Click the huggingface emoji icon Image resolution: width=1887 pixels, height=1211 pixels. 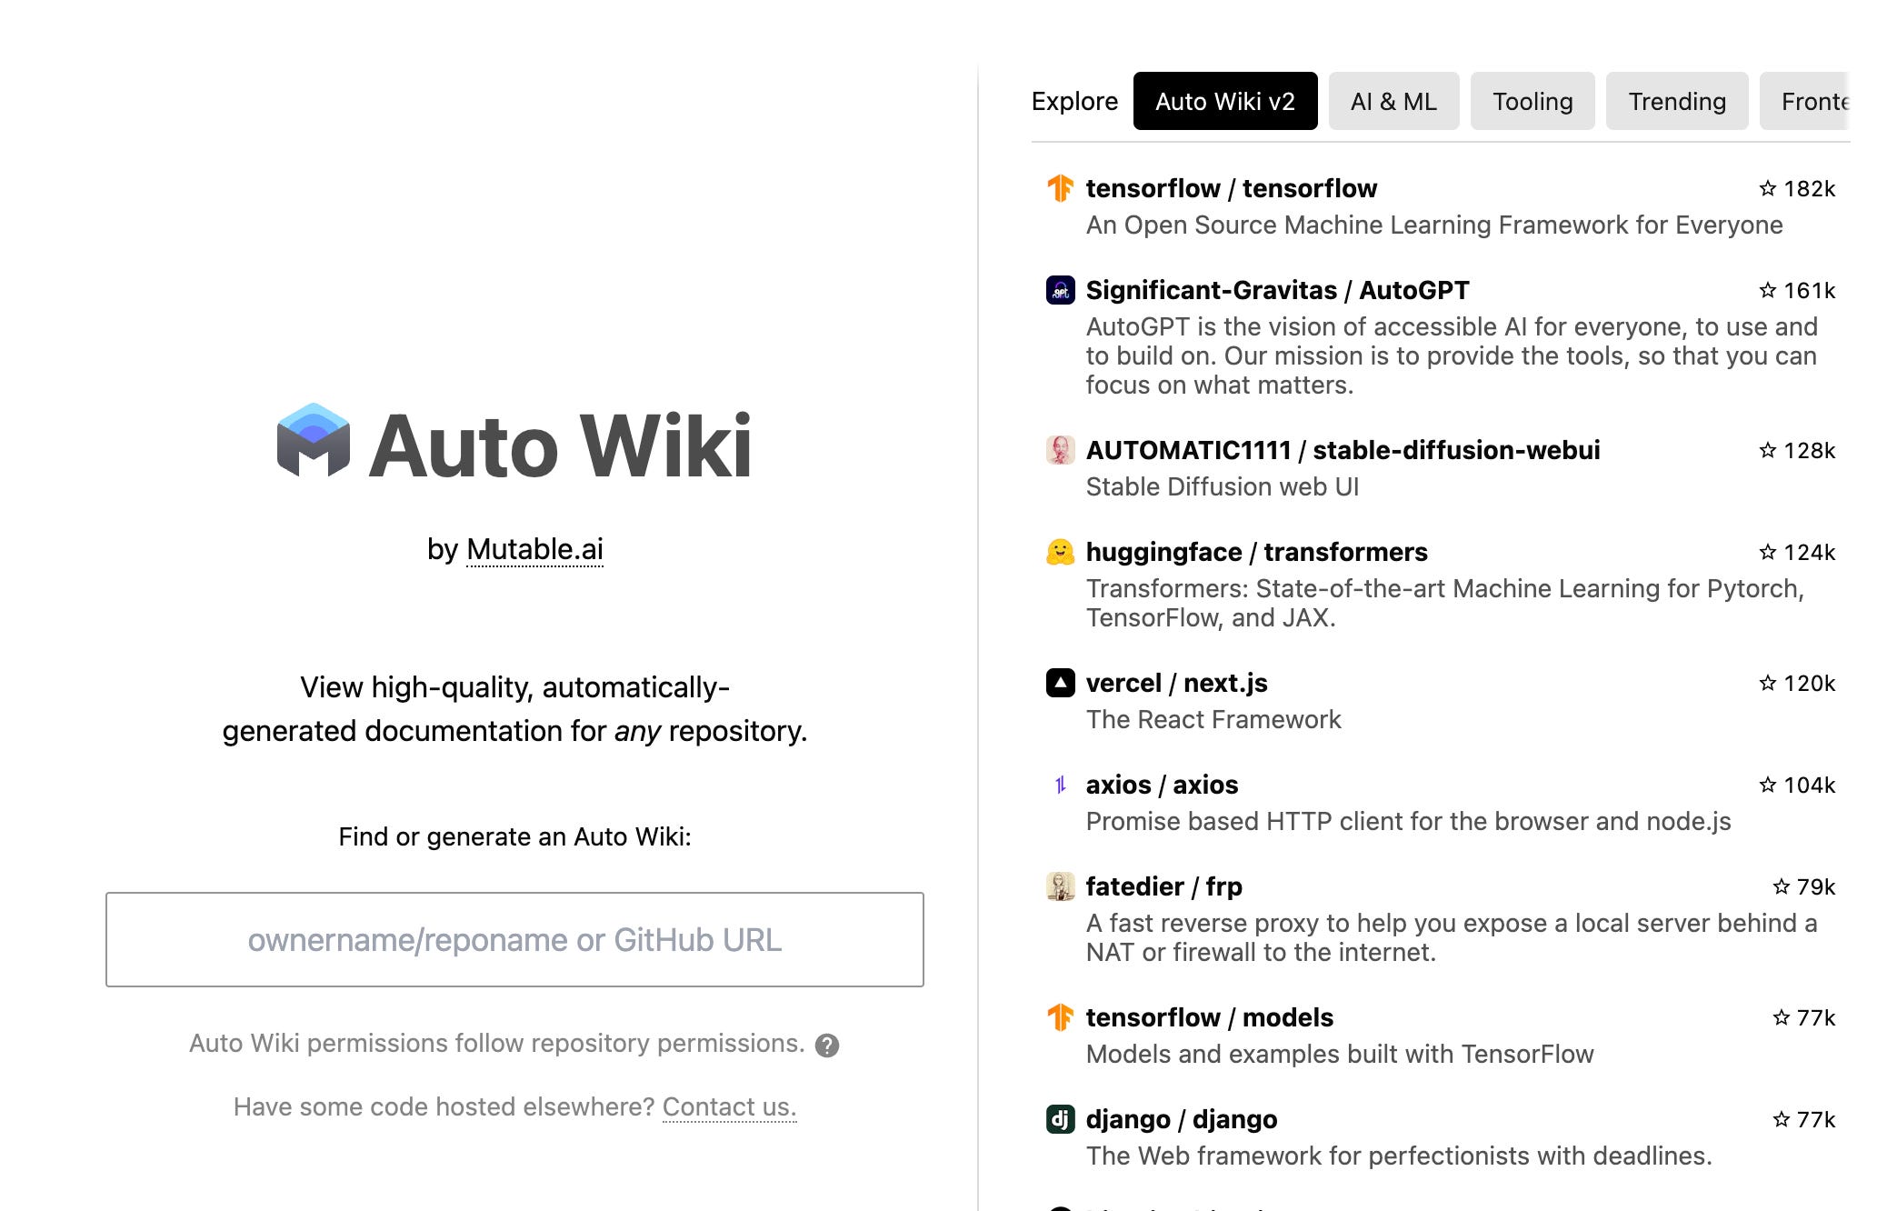point(1060,552)
